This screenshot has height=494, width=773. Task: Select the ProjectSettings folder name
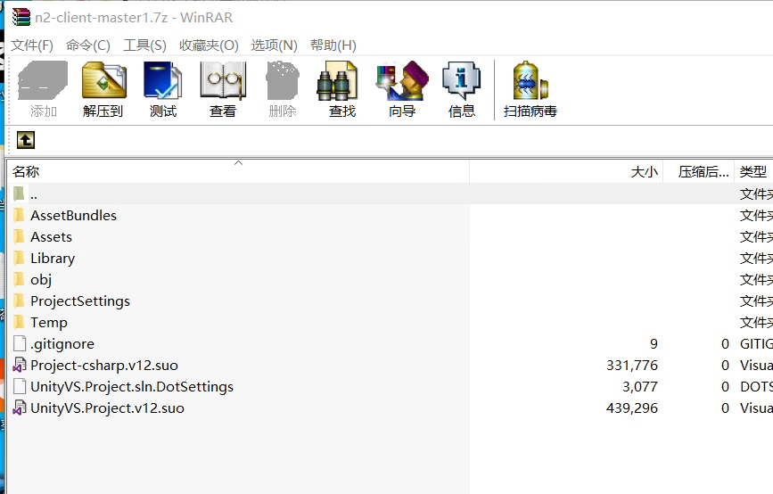80,301
